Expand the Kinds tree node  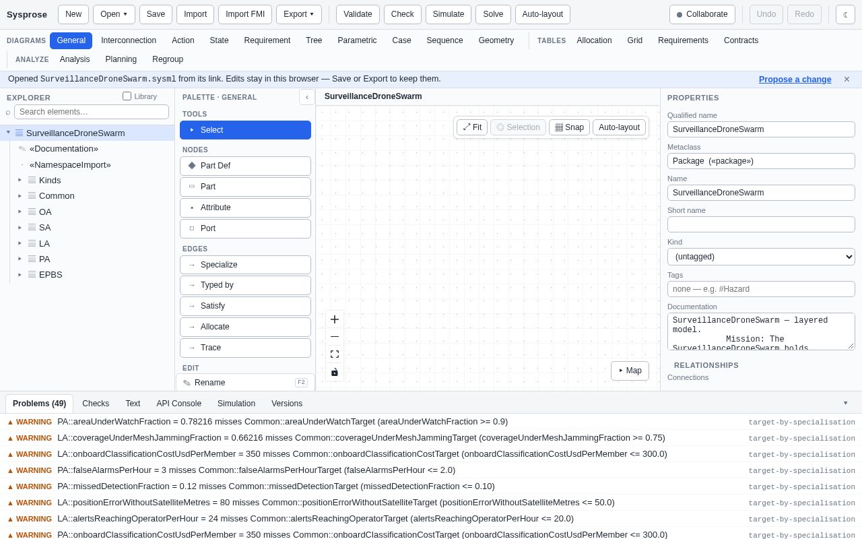coord(20,180)
